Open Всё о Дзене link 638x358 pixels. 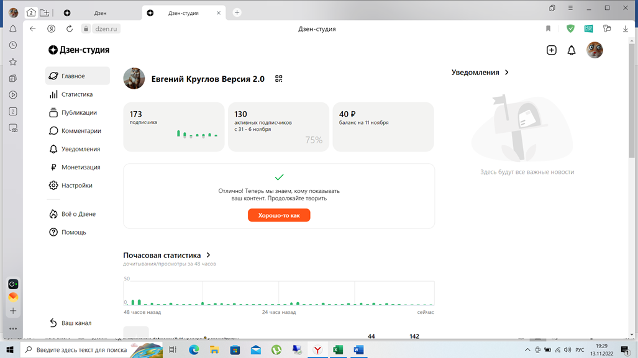coord(72,213)
